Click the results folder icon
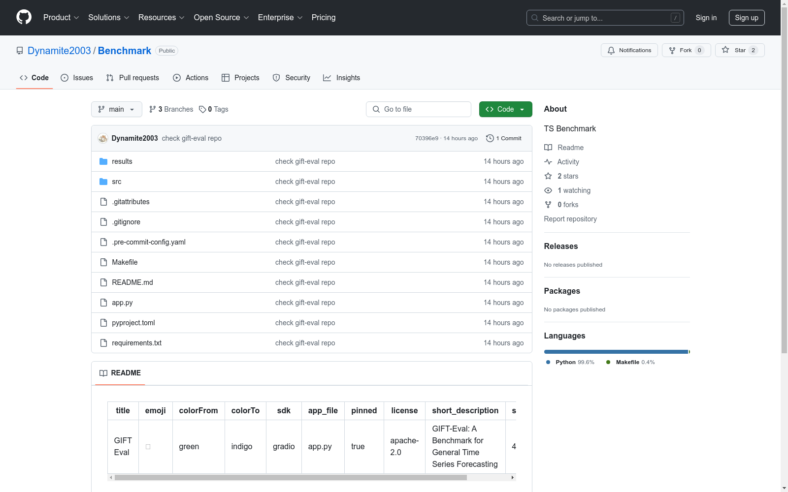Screen dimensions: 788x492 click(103, 161)
